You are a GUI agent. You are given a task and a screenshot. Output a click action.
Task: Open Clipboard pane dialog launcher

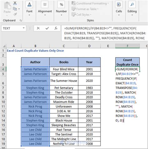tap(21, 21)
